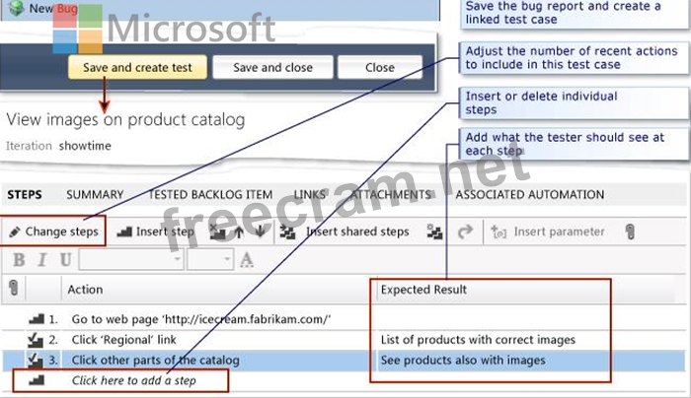The image size is (691, 398).
Task: Click the validated step icon beside step 3
Action: click(x=36, y=361)
